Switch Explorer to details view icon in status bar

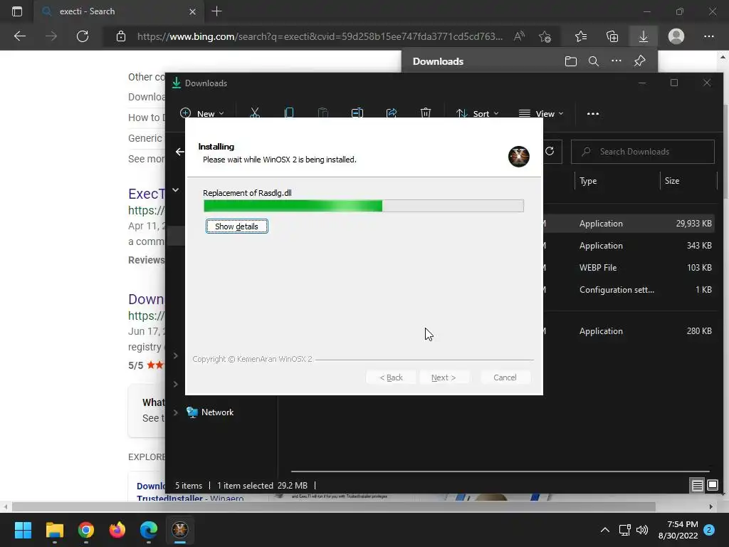click(x=697, y=486)
